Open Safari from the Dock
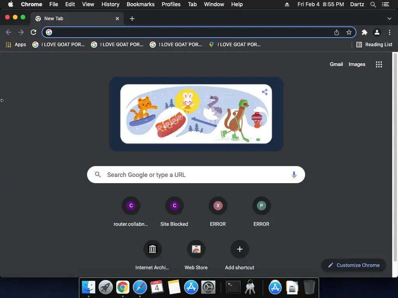This screenshot has width=398, height=298. [x=140, y=288]
